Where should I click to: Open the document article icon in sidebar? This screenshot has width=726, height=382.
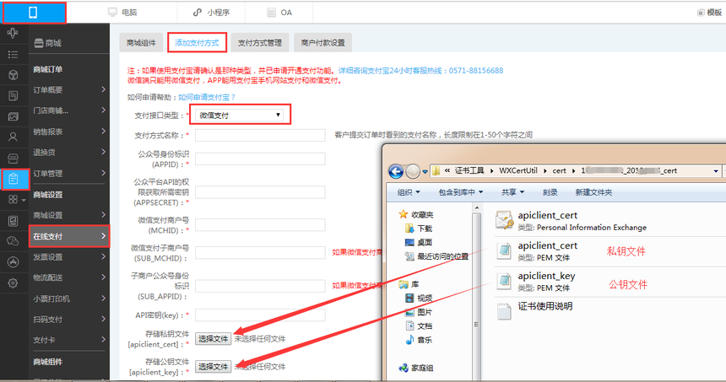tap(13, 96)
